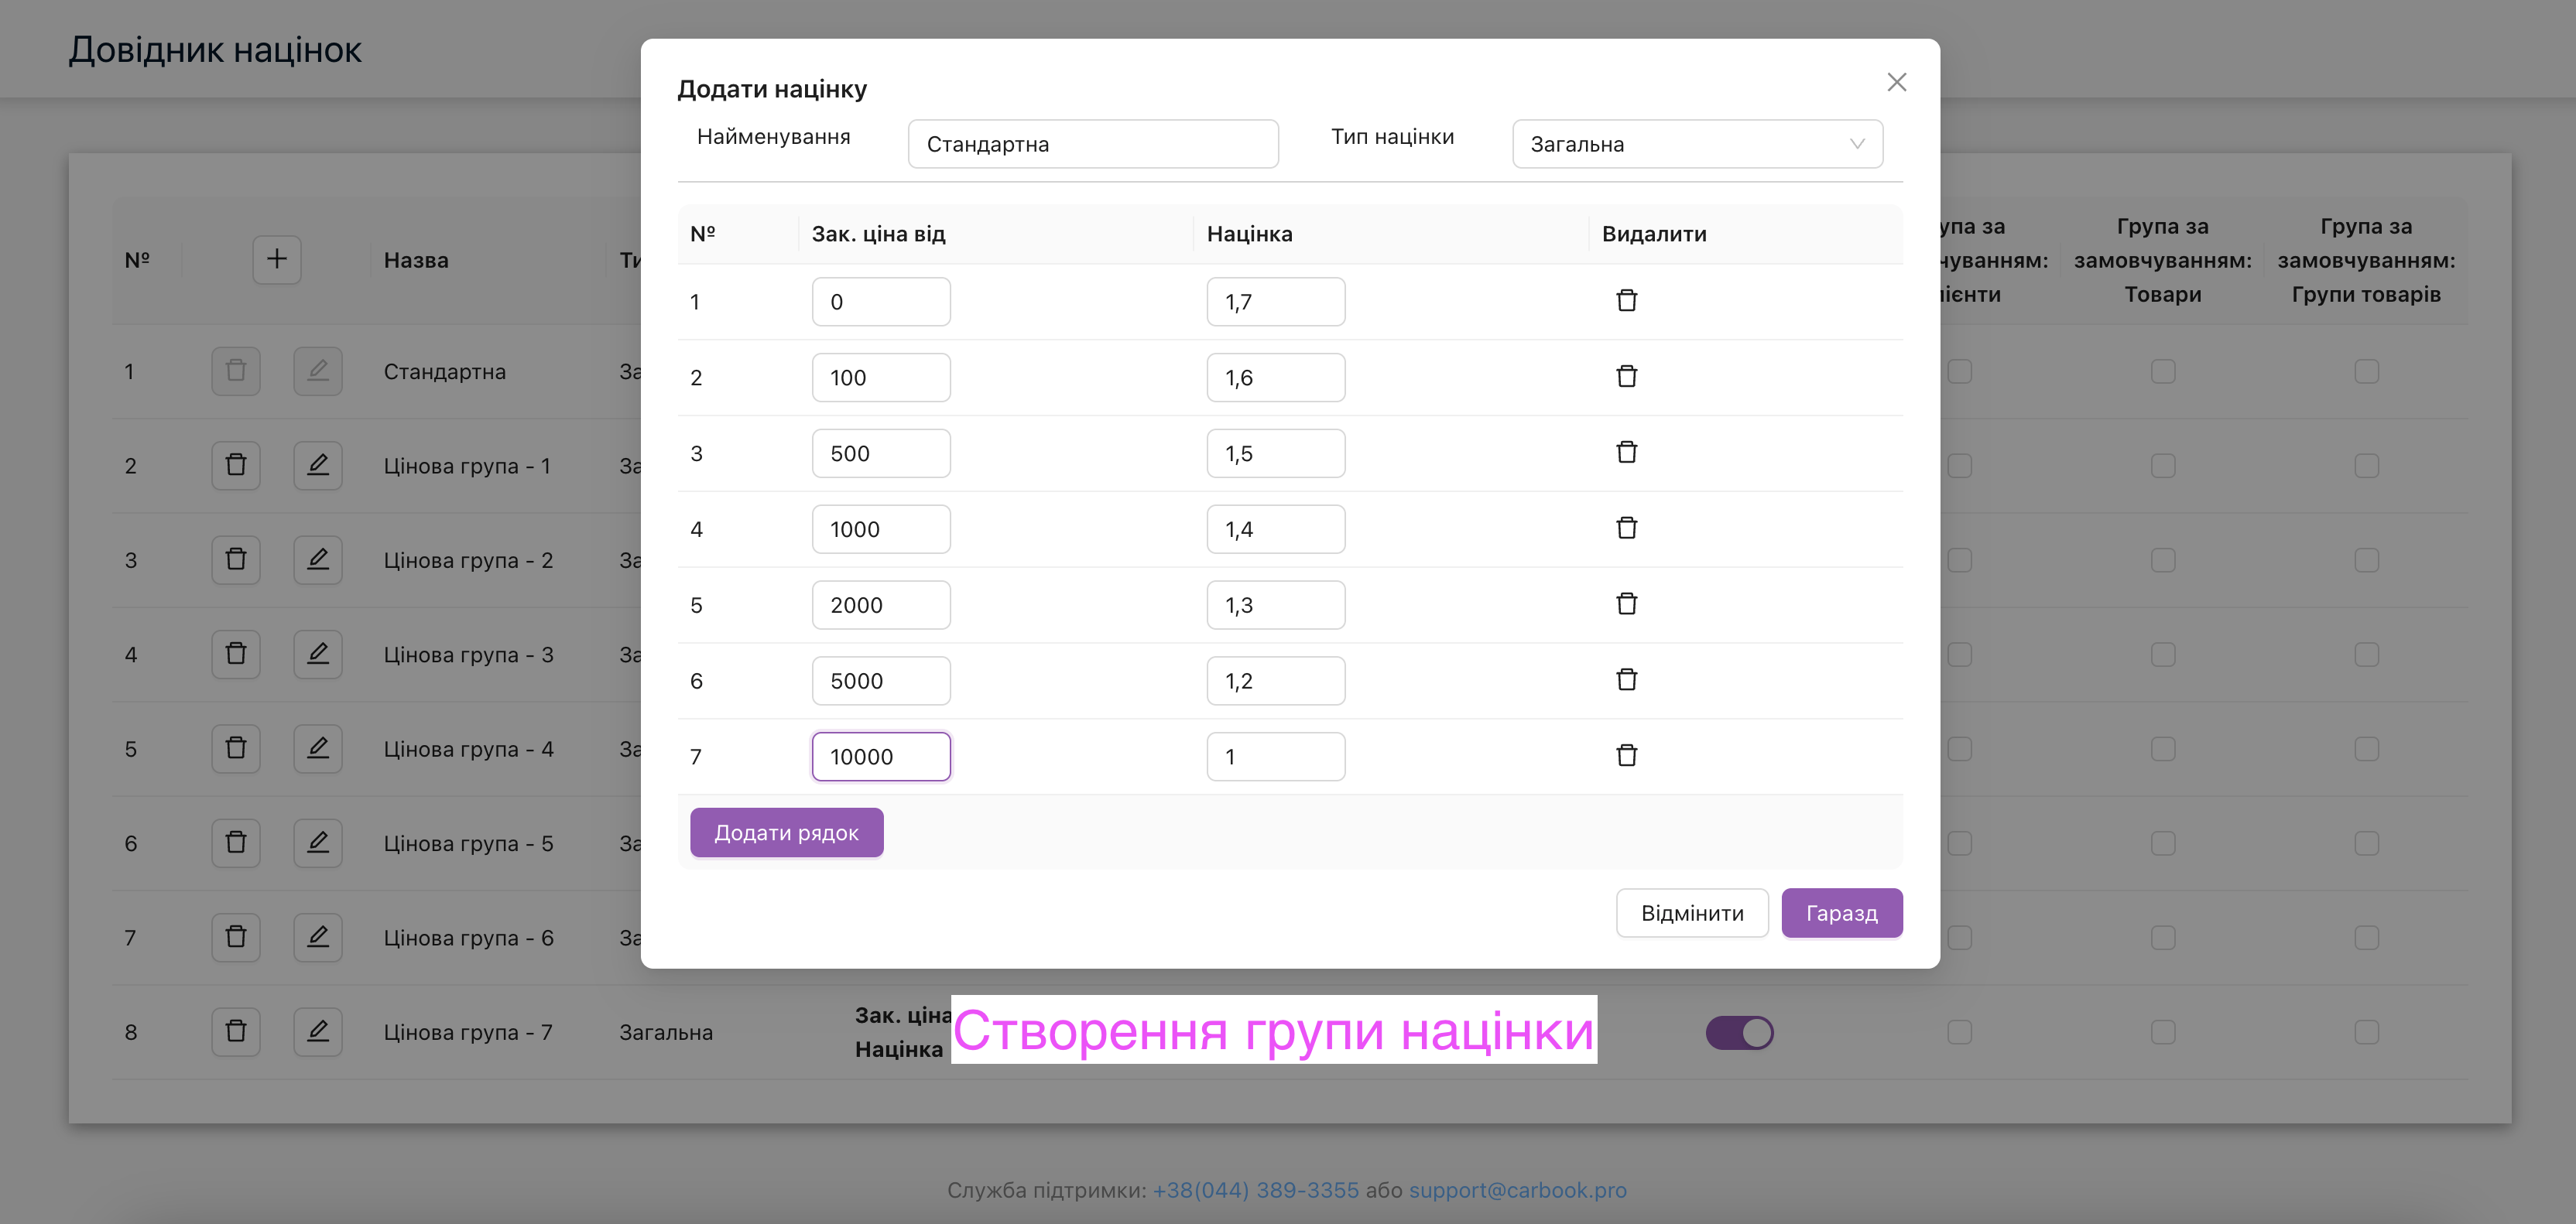Toggle the switch for Цінова група - 7

(x=1739, y=1032)
